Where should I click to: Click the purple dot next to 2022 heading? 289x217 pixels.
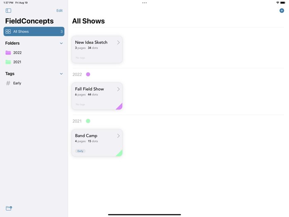[88, 74]
